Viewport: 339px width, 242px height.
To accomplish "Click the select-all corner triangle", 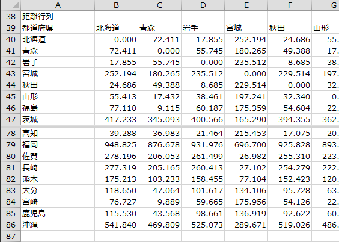I will [x=10, y=5].
